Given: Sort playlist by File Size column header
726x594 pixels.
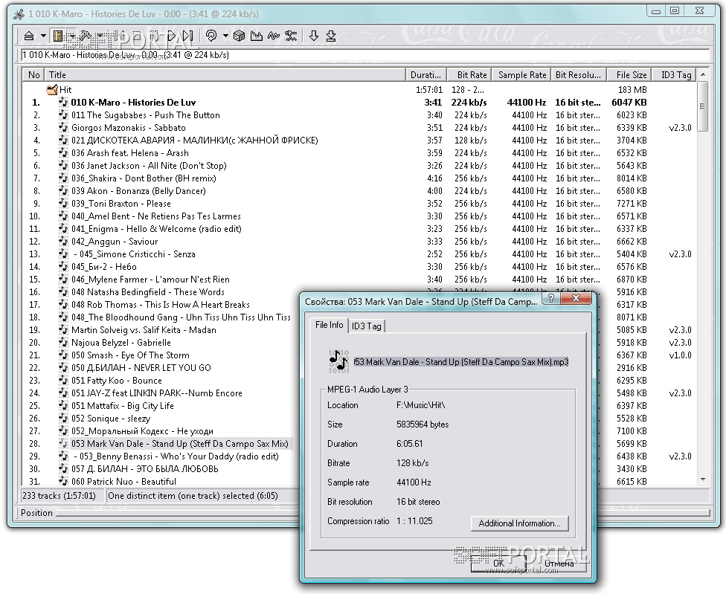Looking at the screenshot, I should coord(629,74).
